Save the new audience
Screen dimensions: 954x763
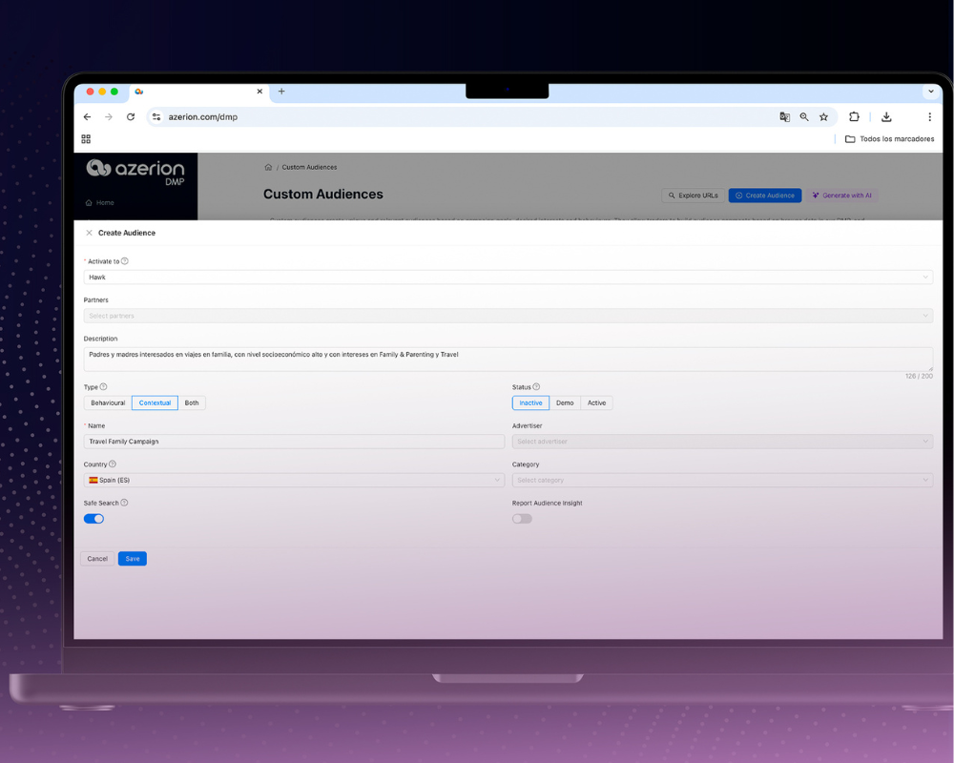click(x=132, y=558)
